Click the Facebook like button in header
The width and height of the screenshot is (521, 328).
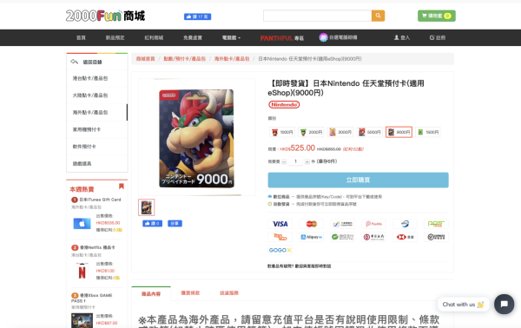(197, 16)
